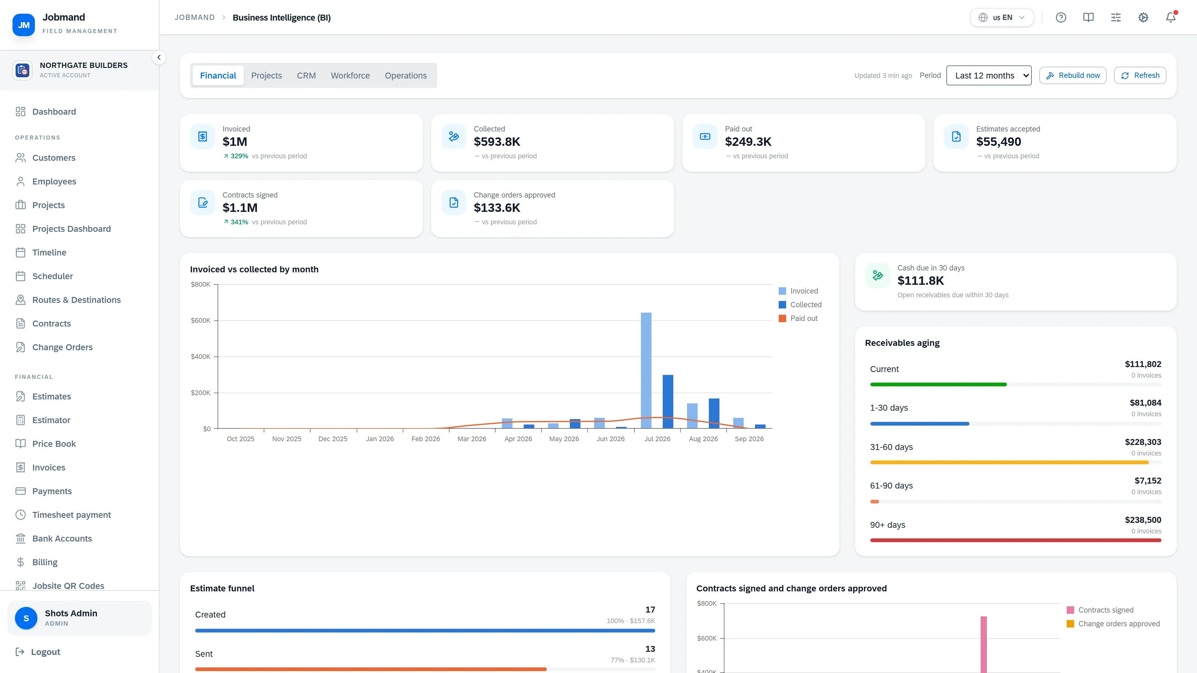
Task: Toggle the Contracts signed legend entry
Action: [x=1100, y=610]
